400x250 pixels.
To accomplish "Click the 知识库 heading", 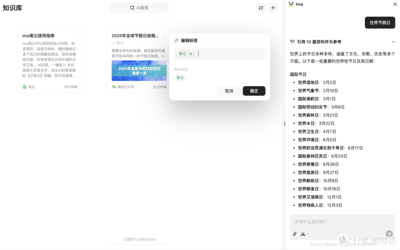I will (x=13, y=8).
